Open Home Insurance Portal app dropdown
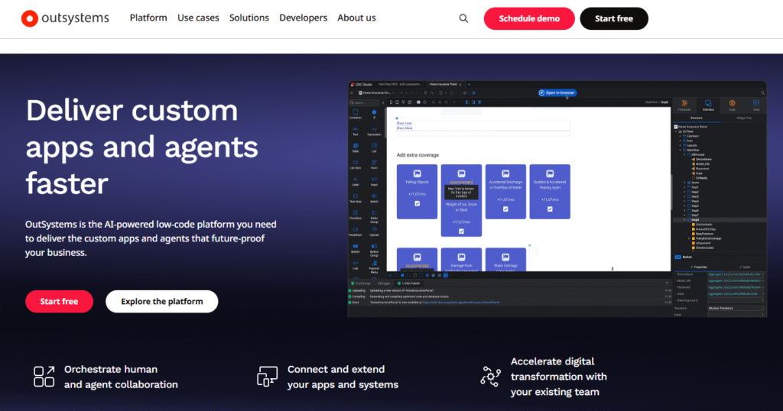Screen dimensions: 783x411 pyautogui.click(x=377, y=92)
